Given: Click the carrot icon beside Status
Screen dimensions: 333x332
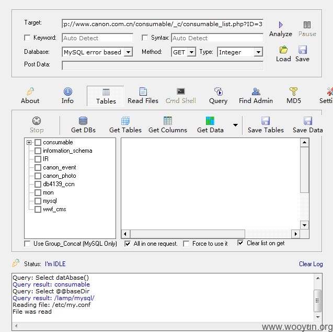Looking at the screenshot, I should click(x=16, y=263).
